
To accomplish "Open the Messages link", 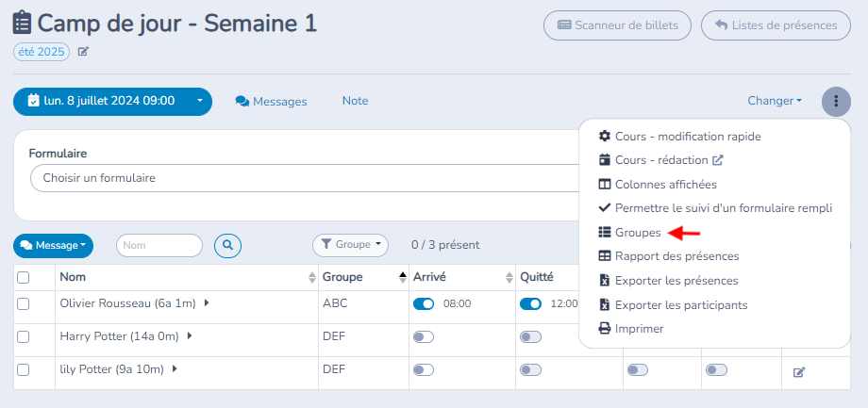I will coord(272,102).
